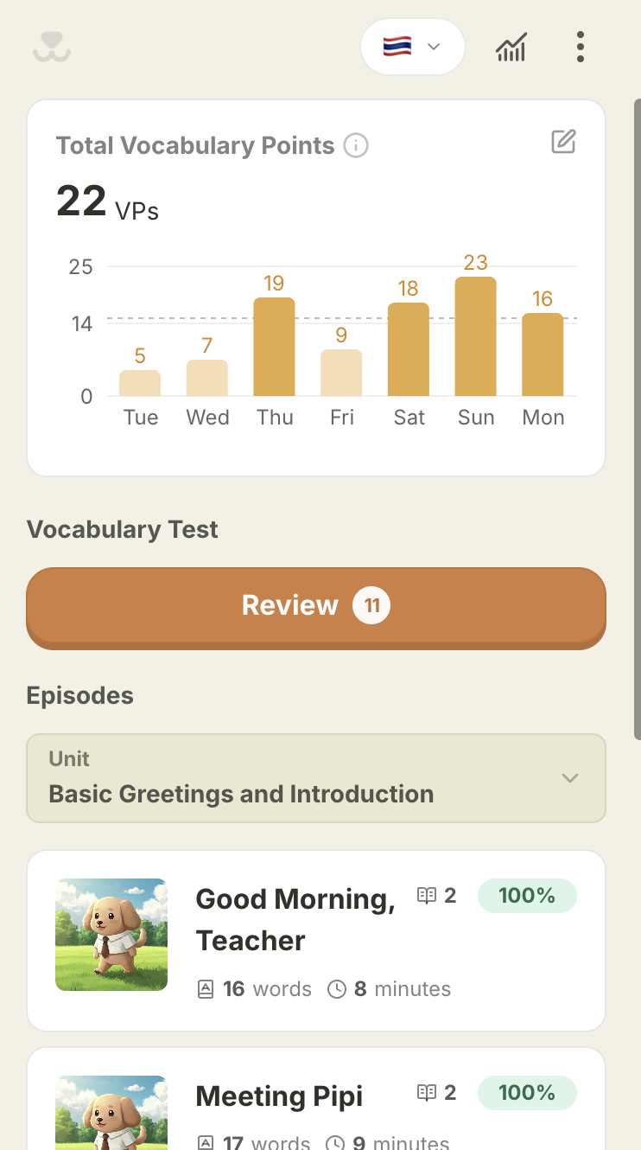
Task: Open the Meeting Pipi episode
Action: pyautogui.click(x=316, y=1099)
